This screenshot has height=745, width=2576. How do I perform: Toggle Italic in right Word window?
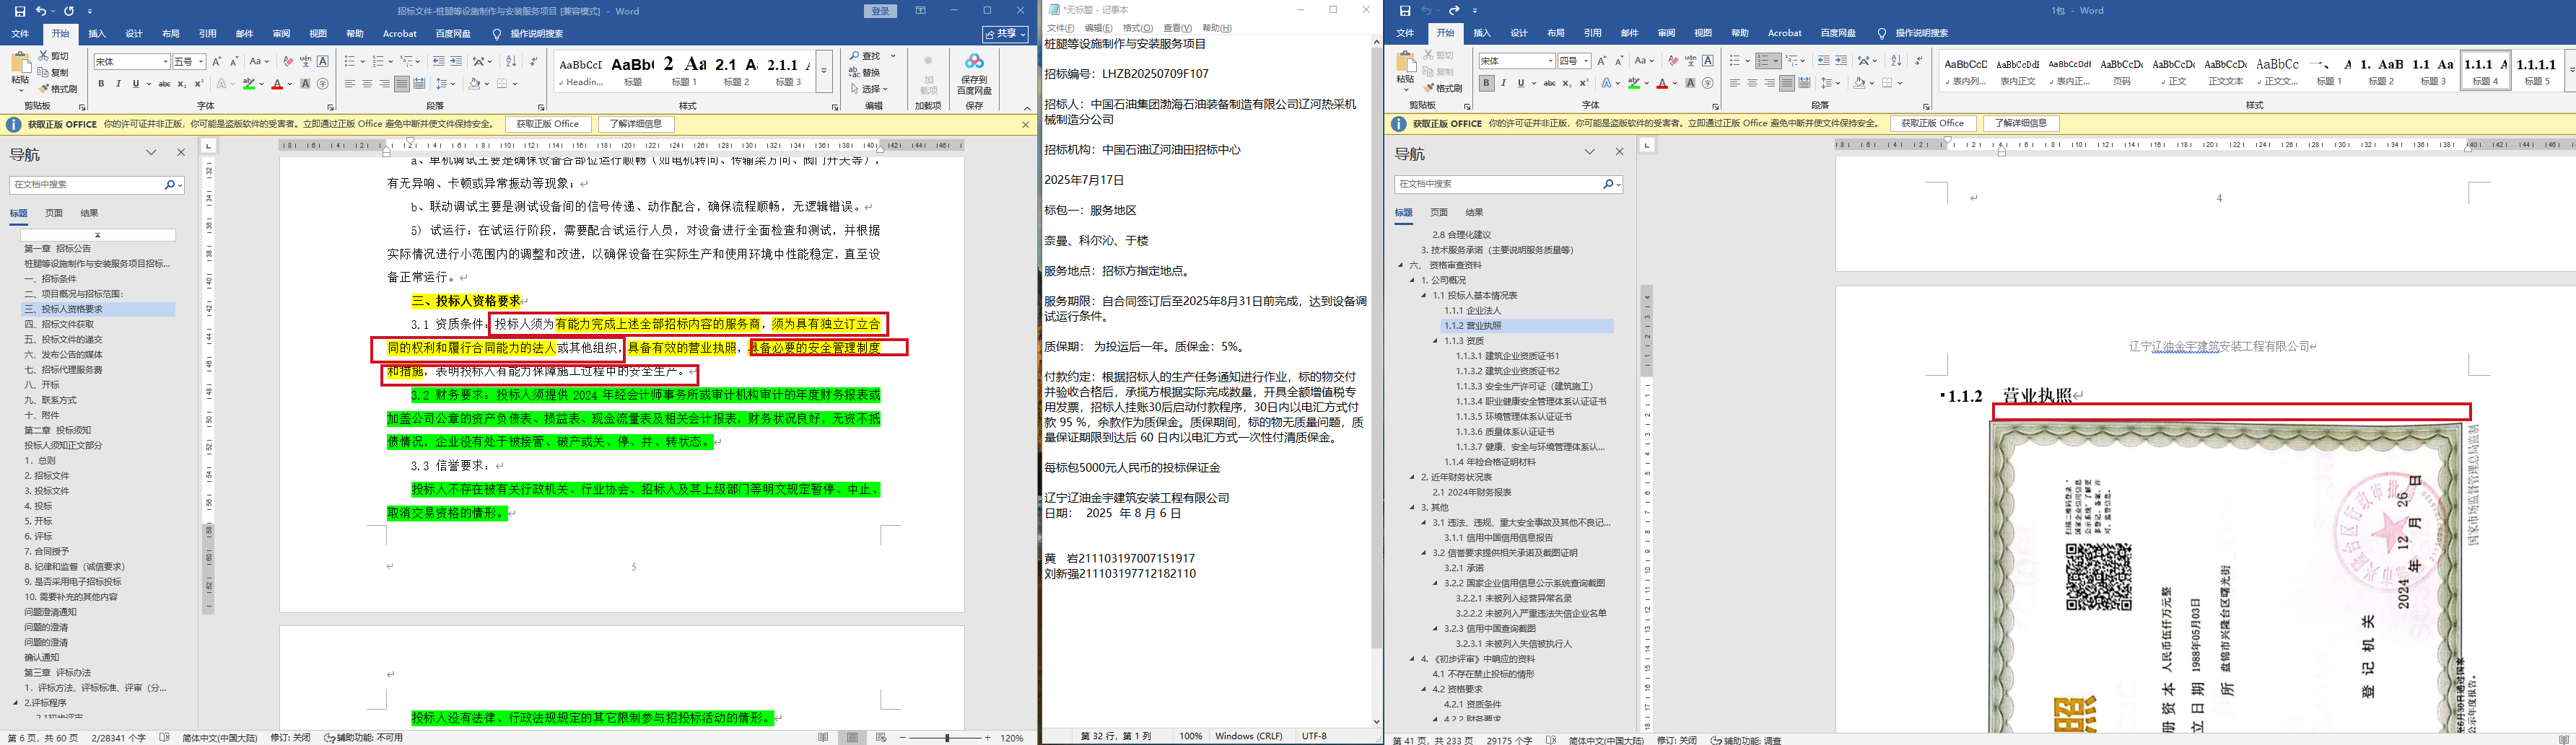pos(1503,84)
